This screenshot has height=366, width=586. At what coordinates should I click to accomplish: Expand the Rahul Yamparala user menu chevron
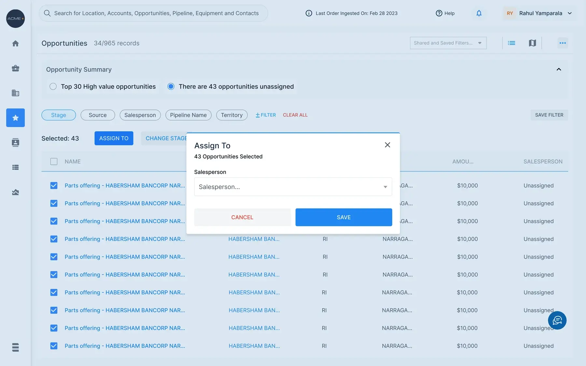click(x=570, y=13)
